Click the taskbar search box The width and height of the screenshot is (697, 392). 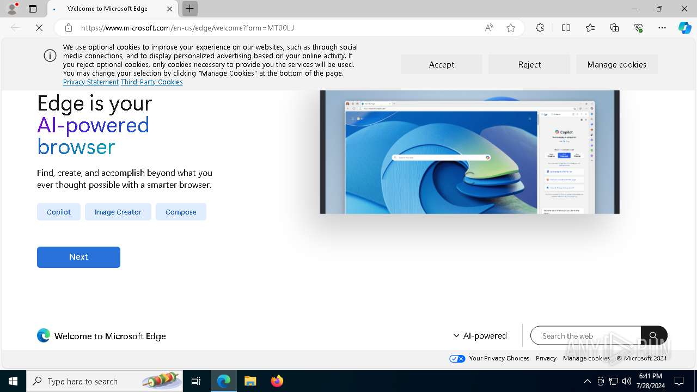105,381
